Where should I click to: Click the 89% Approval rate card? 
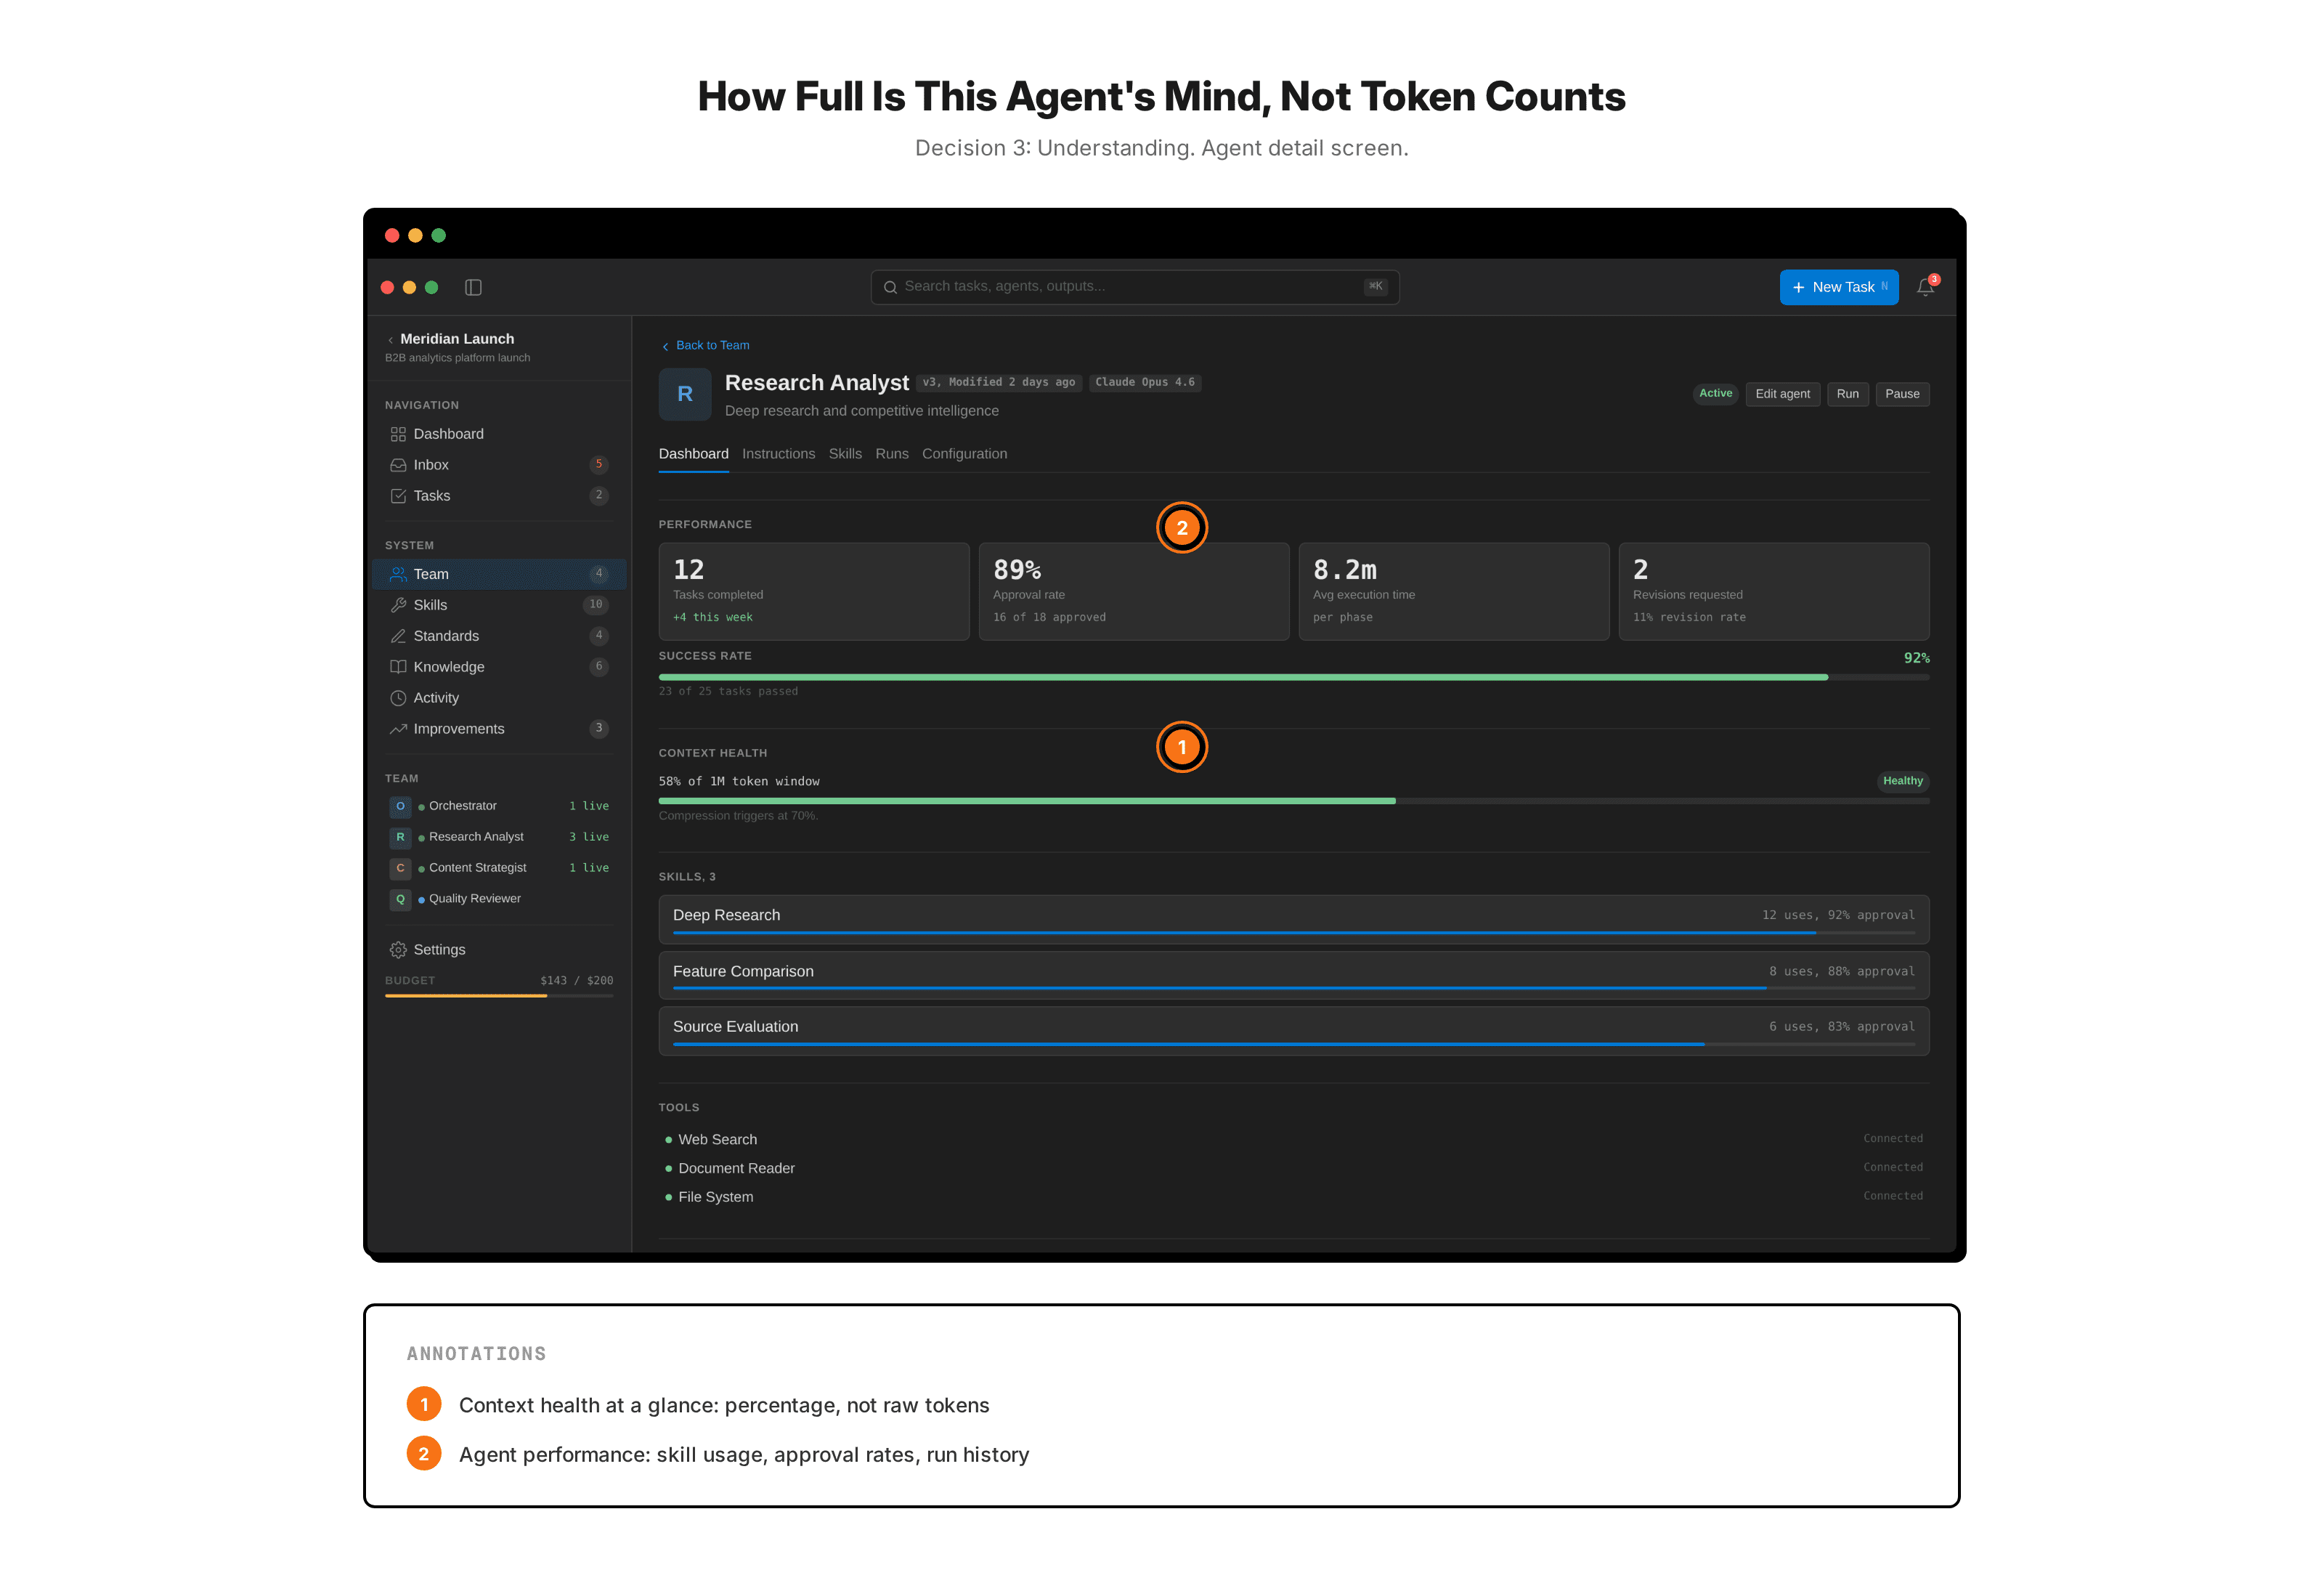pos(1134,591)
